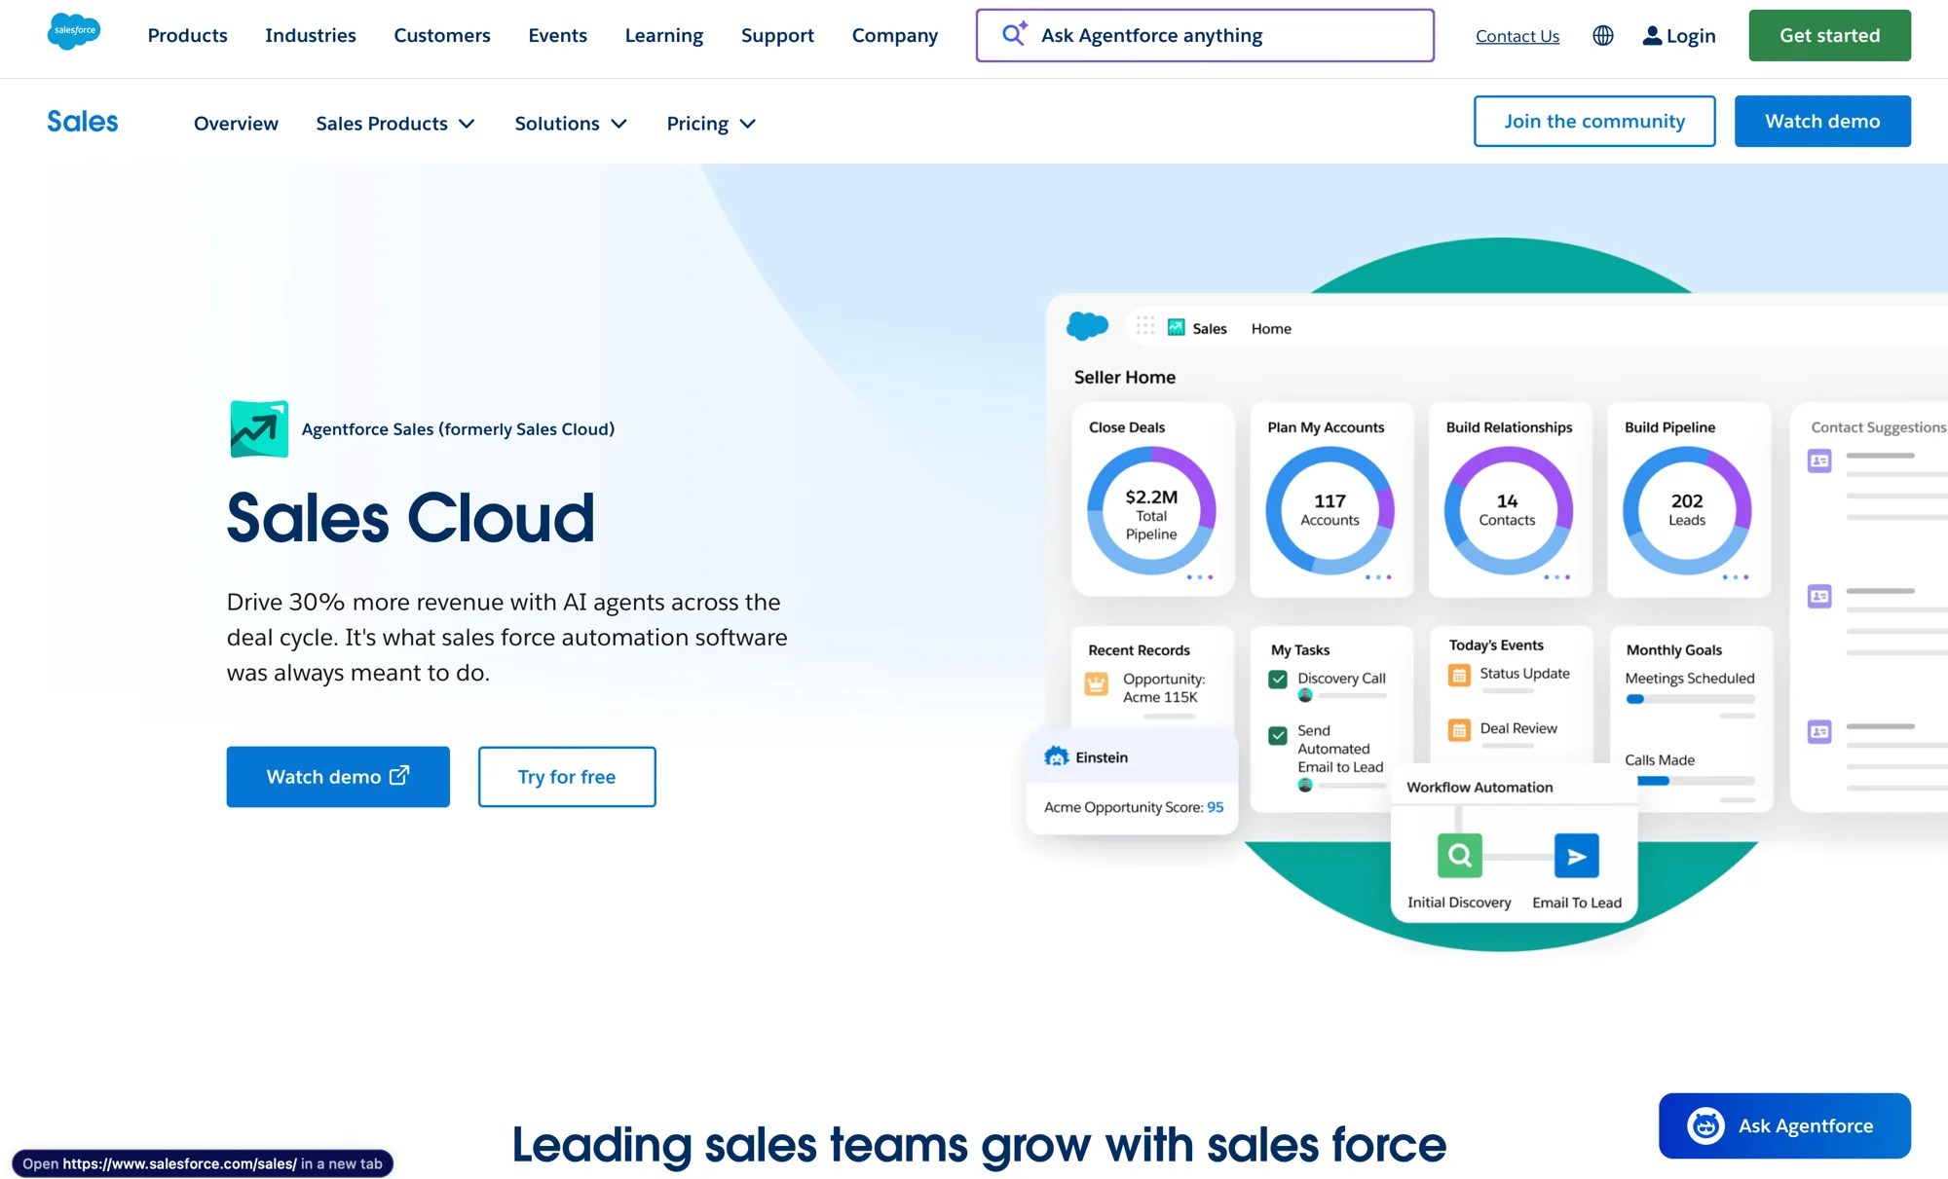This screenshot has height=1179, width=1948.
Task: Click the top-right Watch demo button
Action: (1822, 121)
